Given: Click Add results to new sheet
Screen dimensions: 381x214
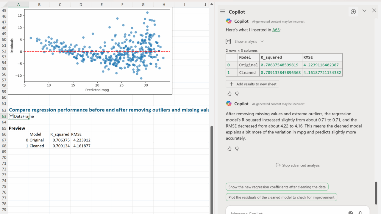Looking at the screenshot, I should tap(252, 84).
